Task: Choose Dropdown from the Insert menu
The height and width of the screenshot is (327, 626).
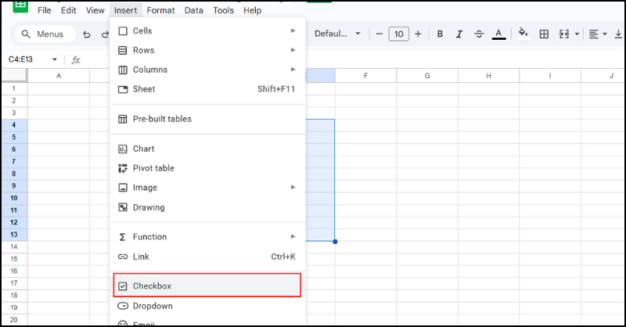Action: pyautogui.click(x=207, y=306)
